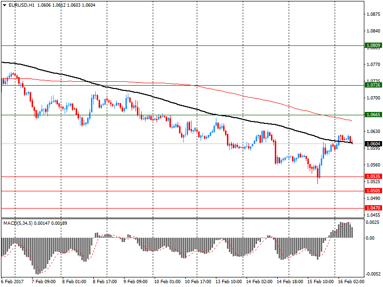
Task: Select the 6 Feb 2017 date label
Action: (x=12, y=281)
